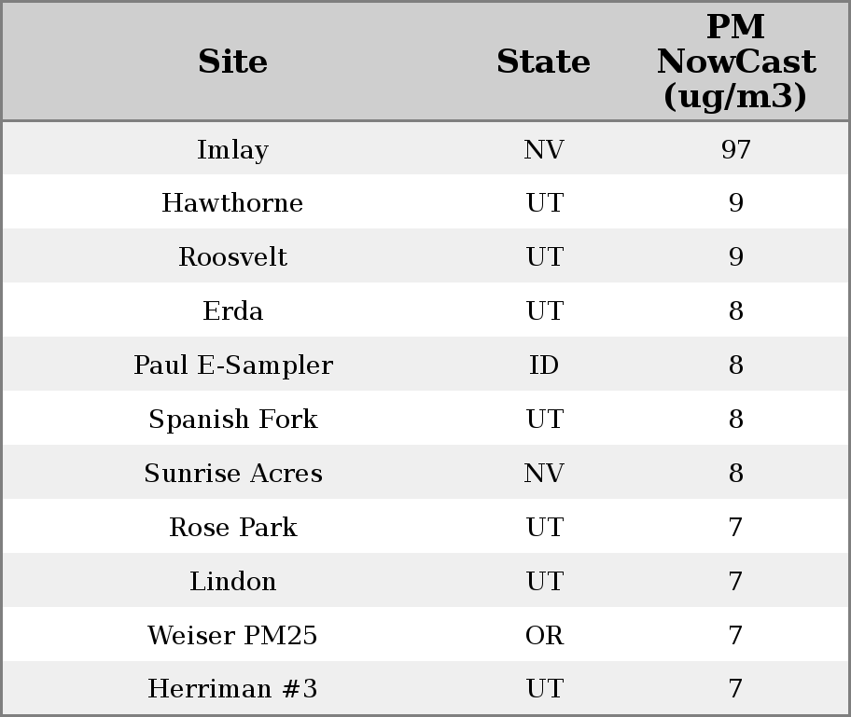Click the NV state for Sunrise Acres
This screenshot has width=851, height=717.
(x=543, y=474)
